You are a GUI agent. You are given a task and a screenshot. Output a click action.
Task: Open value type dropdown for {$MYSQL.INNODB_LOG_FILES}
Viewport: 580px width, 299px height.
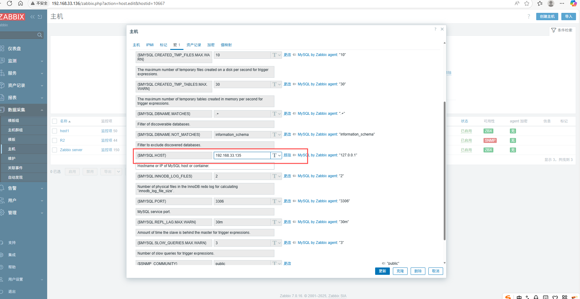(276, 176)
